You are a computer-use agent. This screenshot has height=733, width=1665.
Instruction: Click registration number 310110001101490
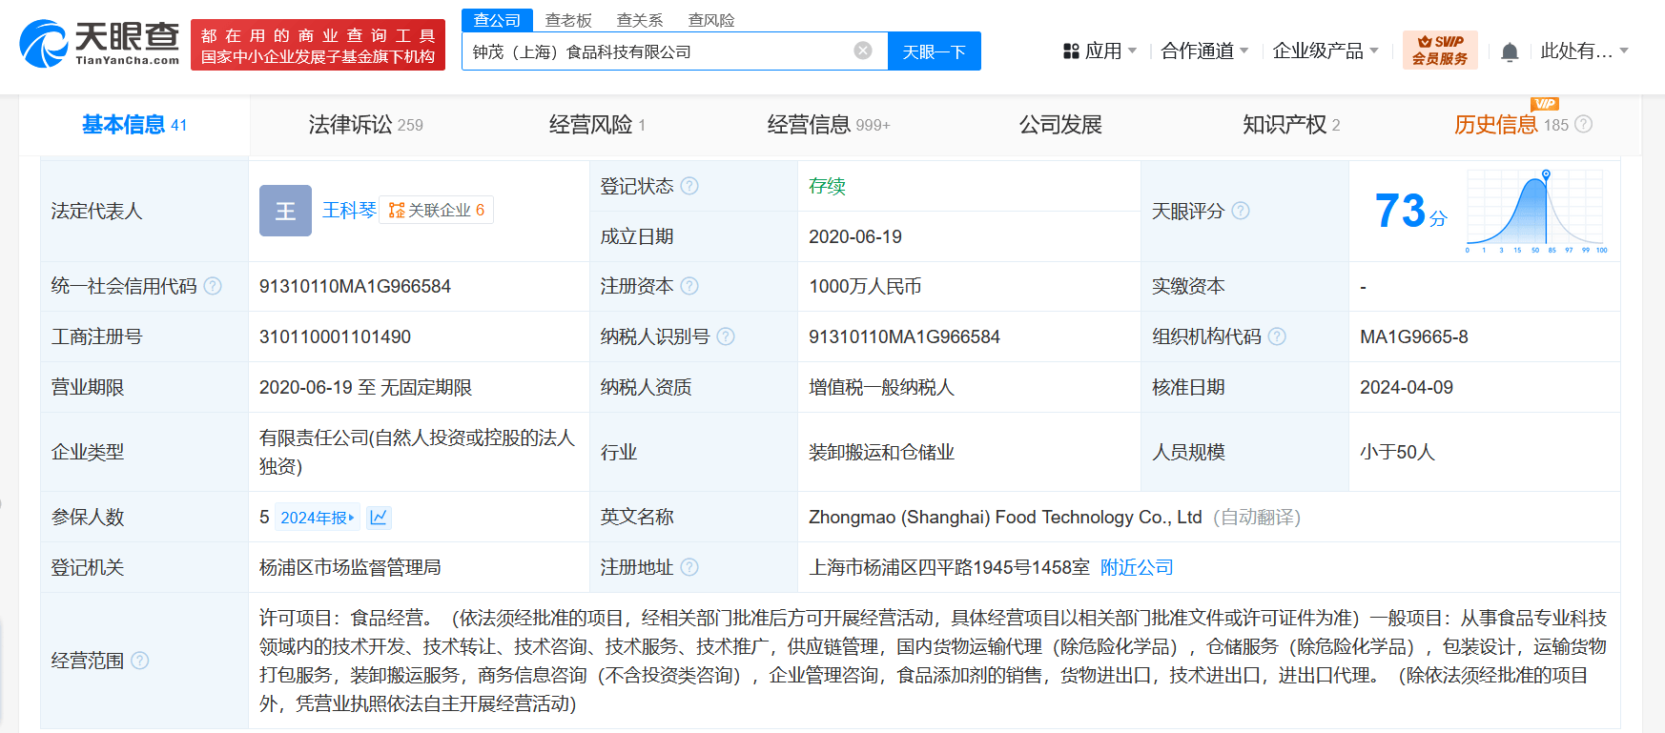point(335,336)
